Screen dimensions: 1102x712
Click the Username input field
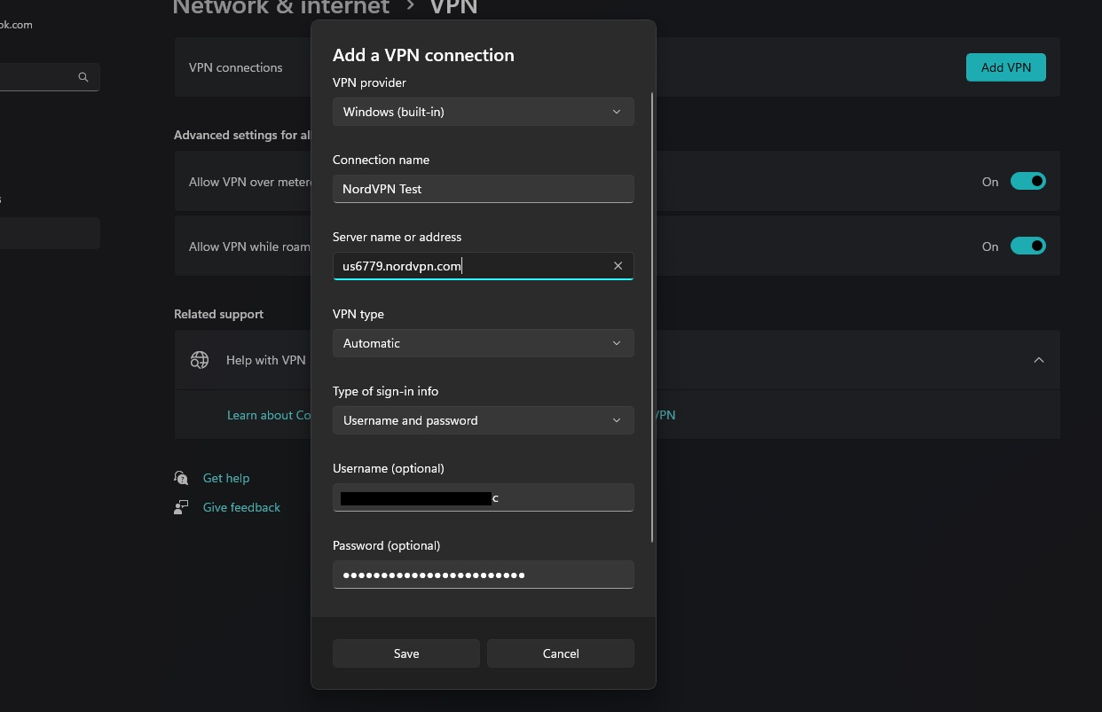coord(484,497)
